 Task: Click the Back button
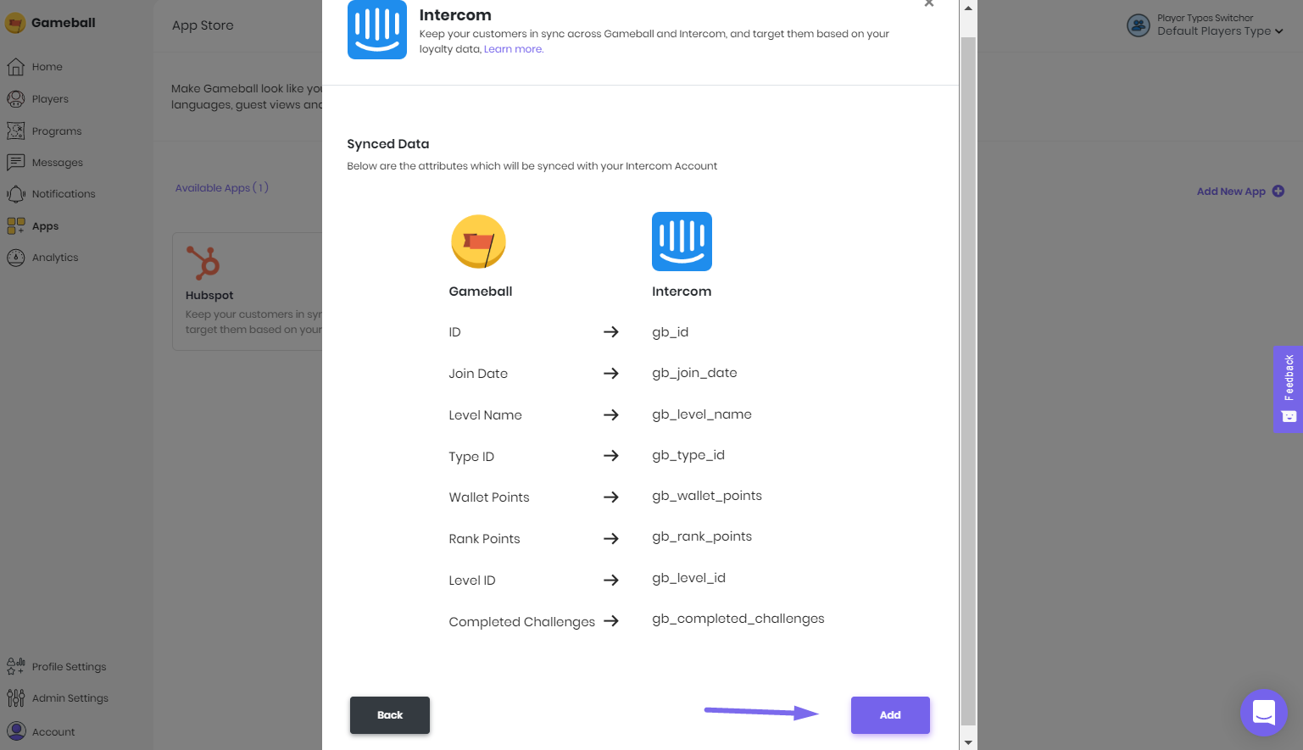click(390, 715)
